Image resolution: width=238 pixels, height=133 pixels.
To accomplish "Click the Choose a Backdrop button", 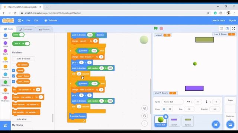I will pos(230,125).
